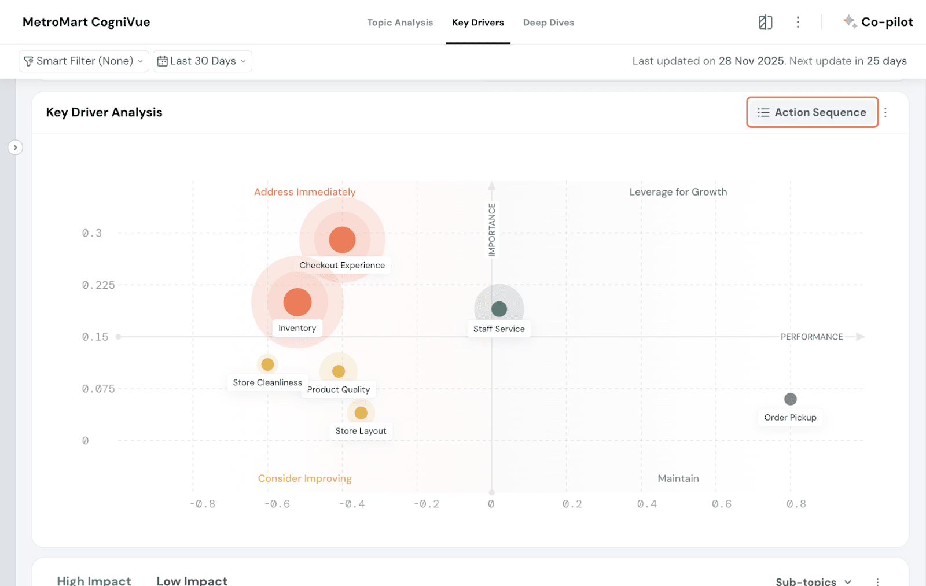Viewport: 926px width, 586px height.
Task: Click the Checkout Experience red bubble
Action: tap(342, 239)
